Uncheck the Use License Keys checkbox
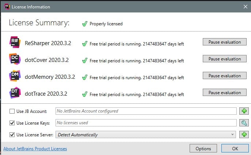 coord(12,123)
